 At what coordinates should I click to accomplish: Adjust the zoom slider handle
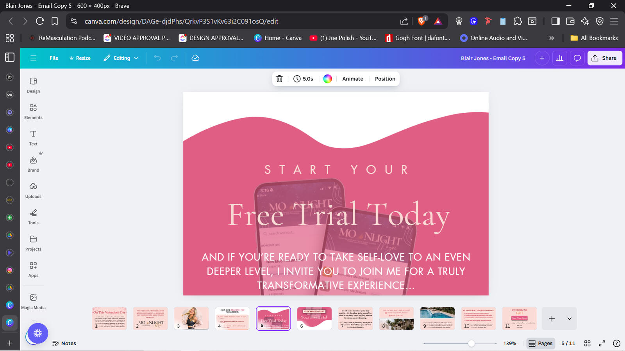click(x=471, y=343)
